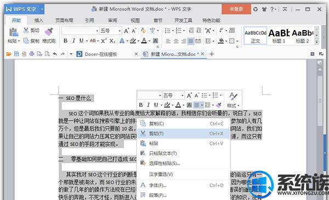Click the Paste clipboard icon in ribbon
Viewport: 329px width, 200px height.
14,32
